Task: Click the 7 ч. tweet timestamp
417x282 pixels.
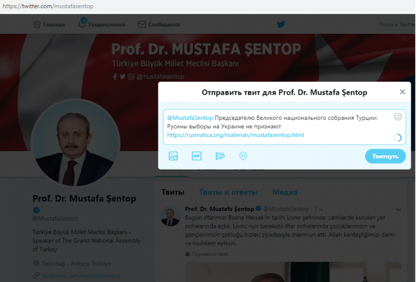Action: pos(318,209)
